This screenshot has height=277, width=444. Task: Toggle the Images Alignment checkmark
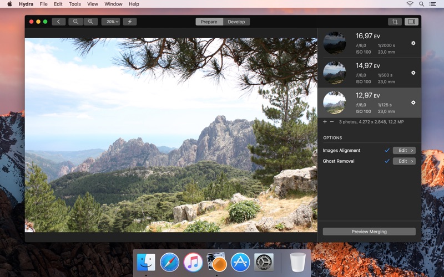(x=387, y=151)
